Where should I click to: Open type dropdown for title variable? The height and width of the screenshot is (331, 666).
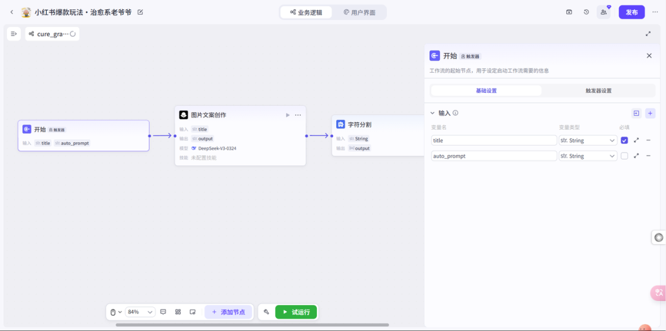point(588,140)
